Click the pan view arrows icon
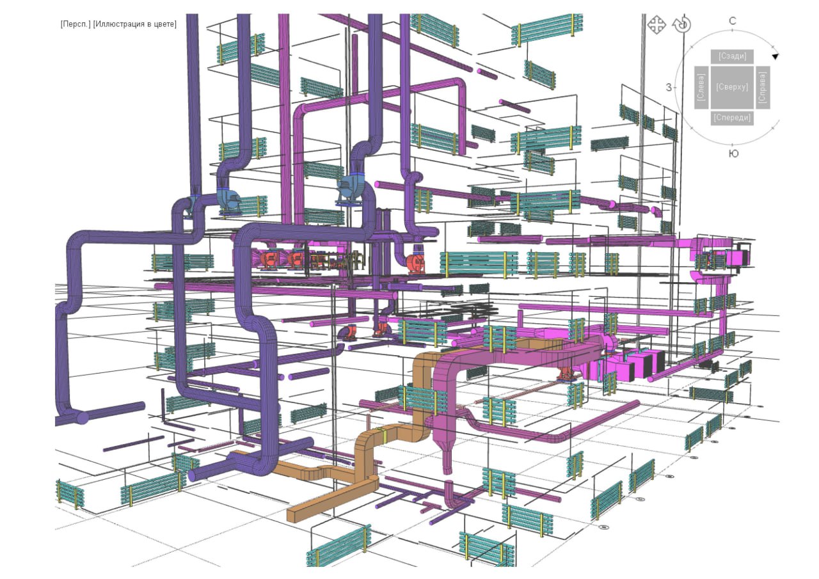819x579 pixels. 656,25
